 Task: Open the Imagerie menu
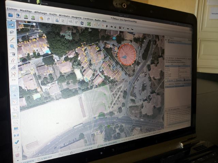76,17
